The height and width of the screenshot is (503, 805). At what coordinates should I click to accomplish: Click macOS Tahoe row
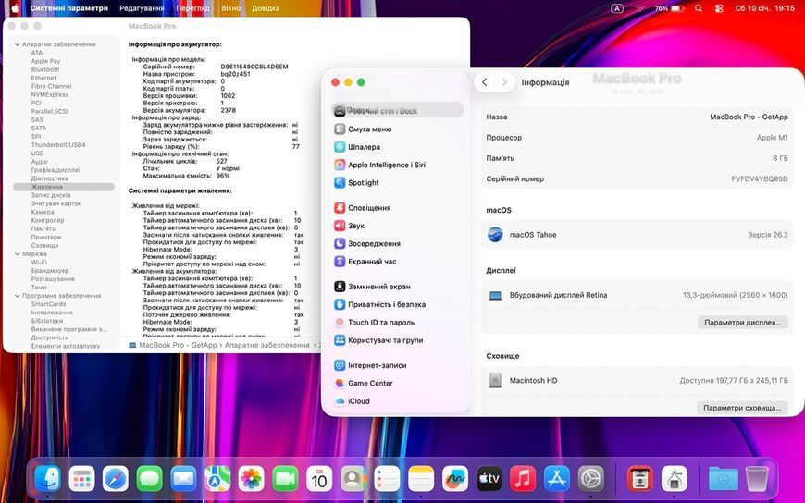pos(638,235)
